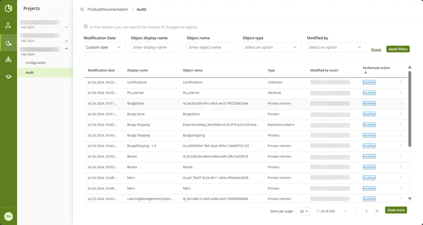The height and width of the screenshot is (225, 423).
Task: Click the LearningManagementSystem display name cell
Action: click(x=150, y=199)
